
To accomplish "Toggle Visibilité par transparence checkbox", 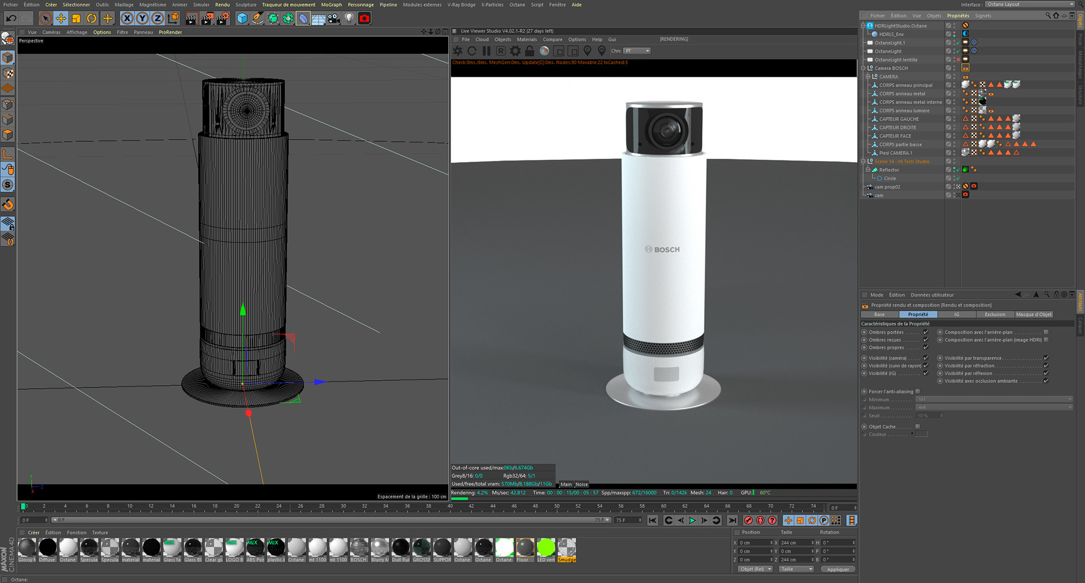I will tap(1046, 358).
